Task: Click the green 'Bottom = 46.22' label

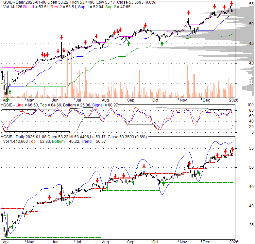Action: (66, 141)
